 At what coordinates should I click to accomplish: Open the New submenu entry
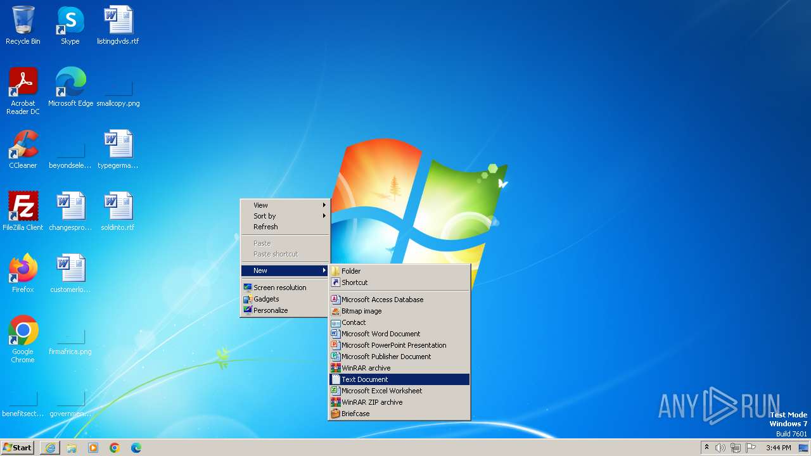coord(285,270)
